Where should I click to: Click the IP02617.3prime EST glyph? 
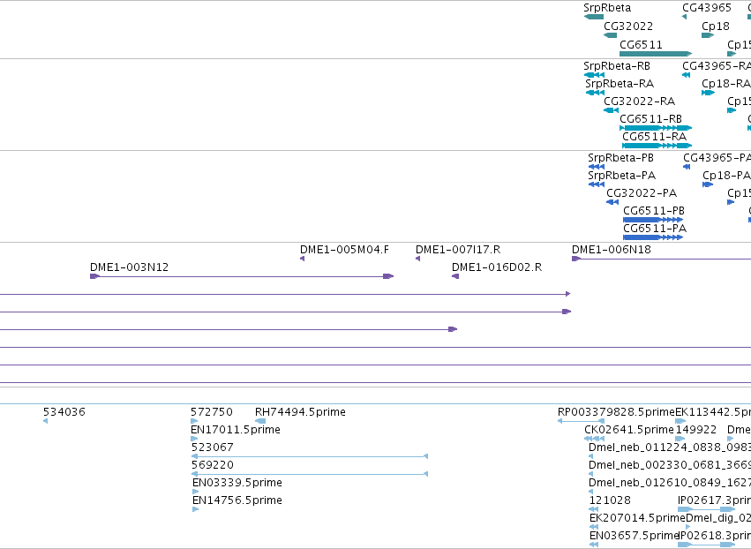coord(707,509)
